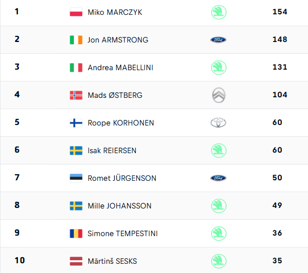308x273 pixels.
Task: Click the Ford logo in Jon Armstrong's row
Action: [x=218, y=40]
